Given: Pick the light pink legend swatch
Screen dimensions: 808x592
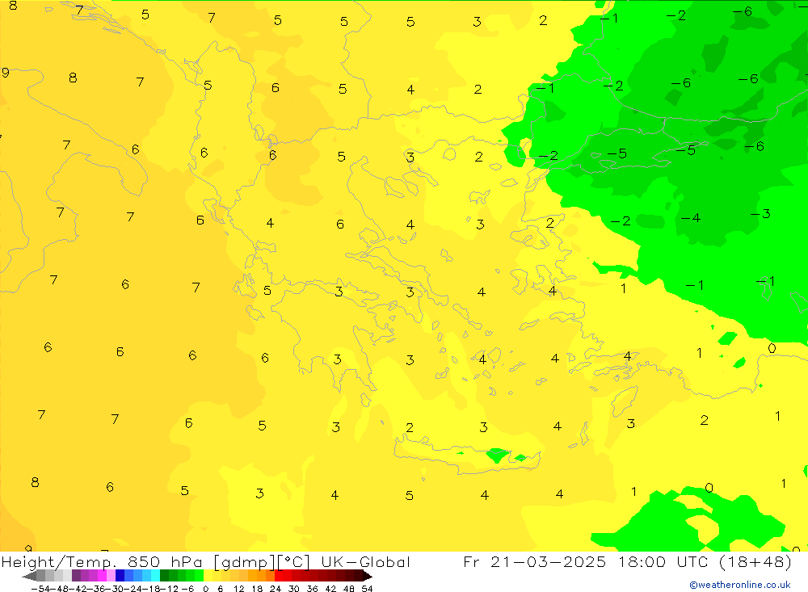Looking at the screenshot, I should [111, 576].
